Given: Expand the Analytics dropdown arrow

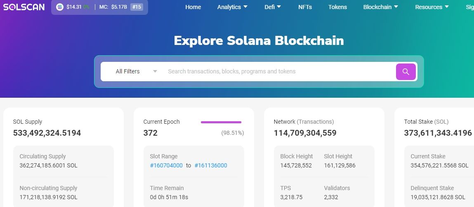Looking at the screenshot, I should (x=245, y=7).
